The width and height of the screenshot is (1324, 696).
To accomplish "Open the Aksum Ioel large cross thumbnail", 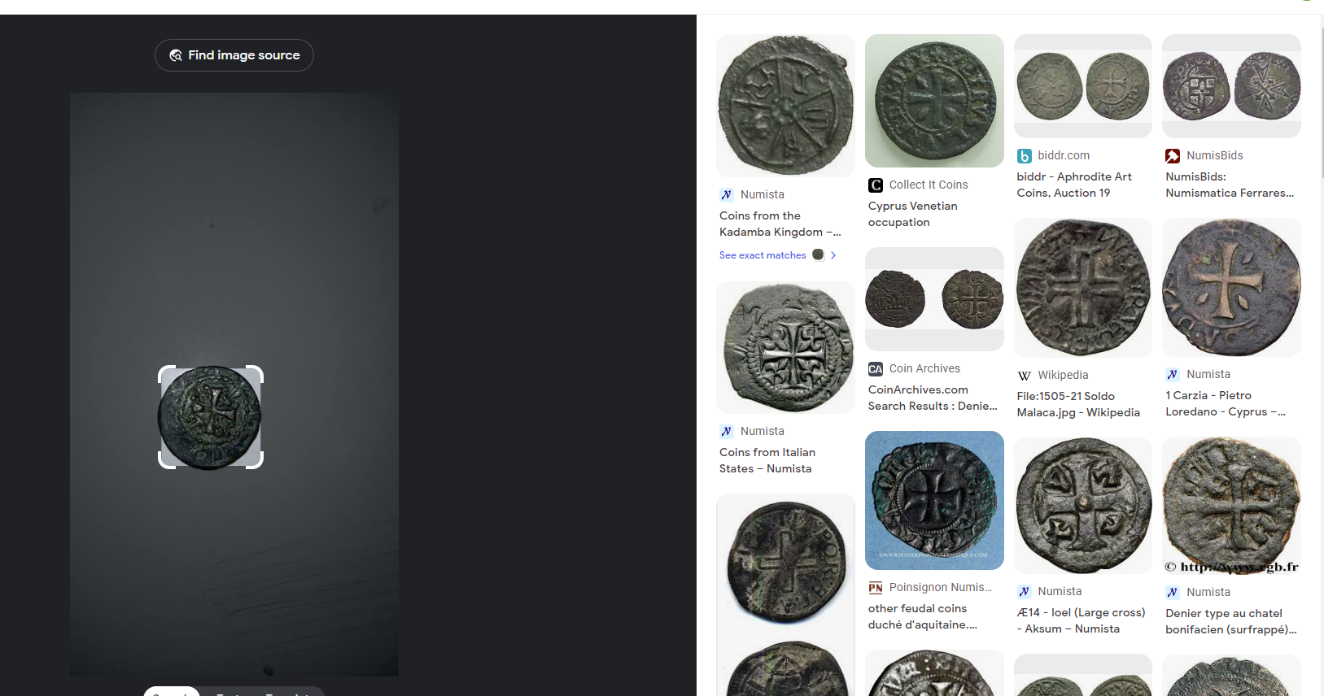I will point(1083,506).
